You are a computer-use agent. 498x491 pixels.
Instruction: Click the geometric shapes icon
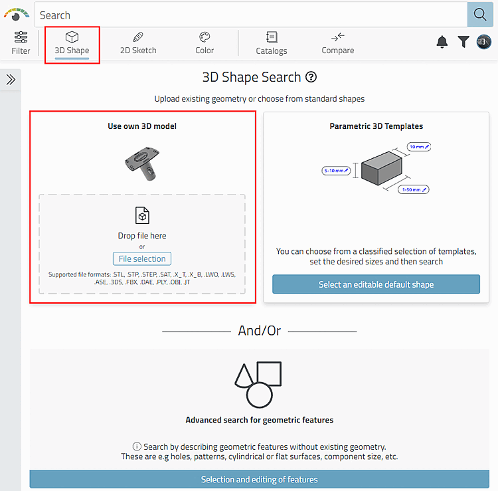point(258,385)
